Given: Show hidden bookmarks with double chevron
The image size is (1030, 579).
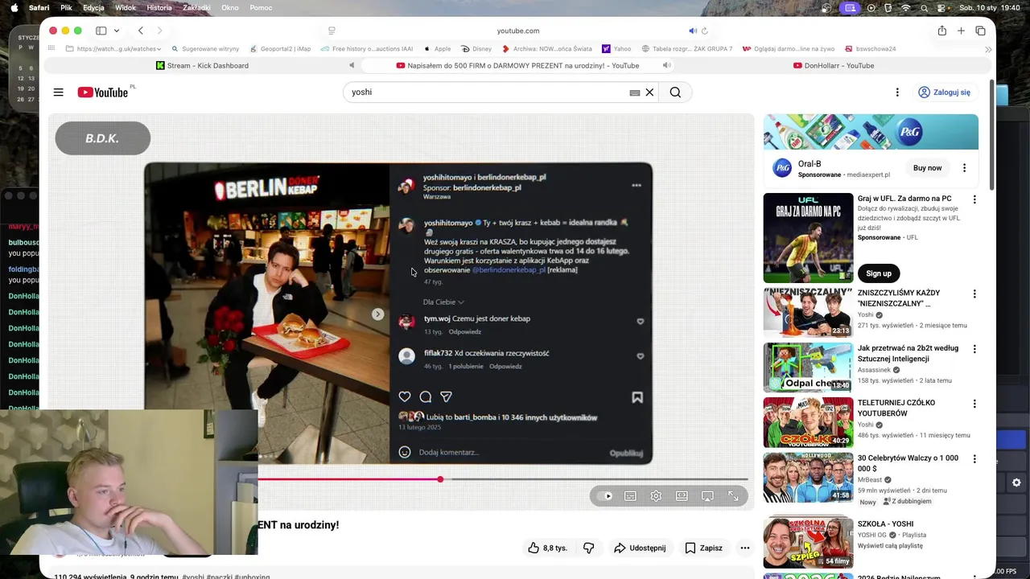Looking at the screenshot, I should (988, 49).
